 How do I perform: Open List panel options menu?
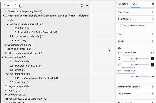click(x=152, y=48)
